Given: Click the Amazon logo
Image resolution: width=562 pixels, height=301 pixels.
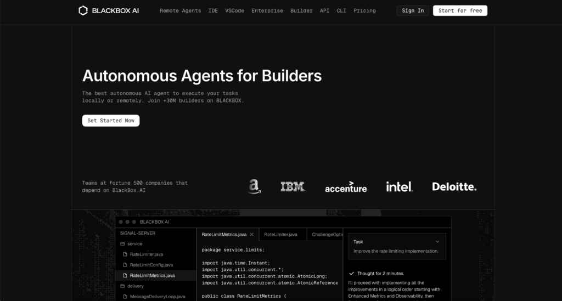Looking at the screenshot, I should 254,186.
